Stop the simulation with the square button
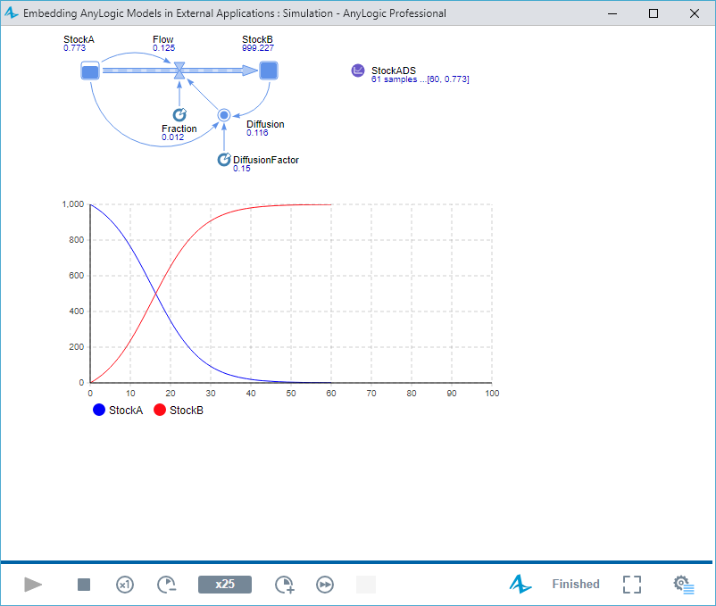The width and height of the screenshot is (716, 606). pos(84,585)
